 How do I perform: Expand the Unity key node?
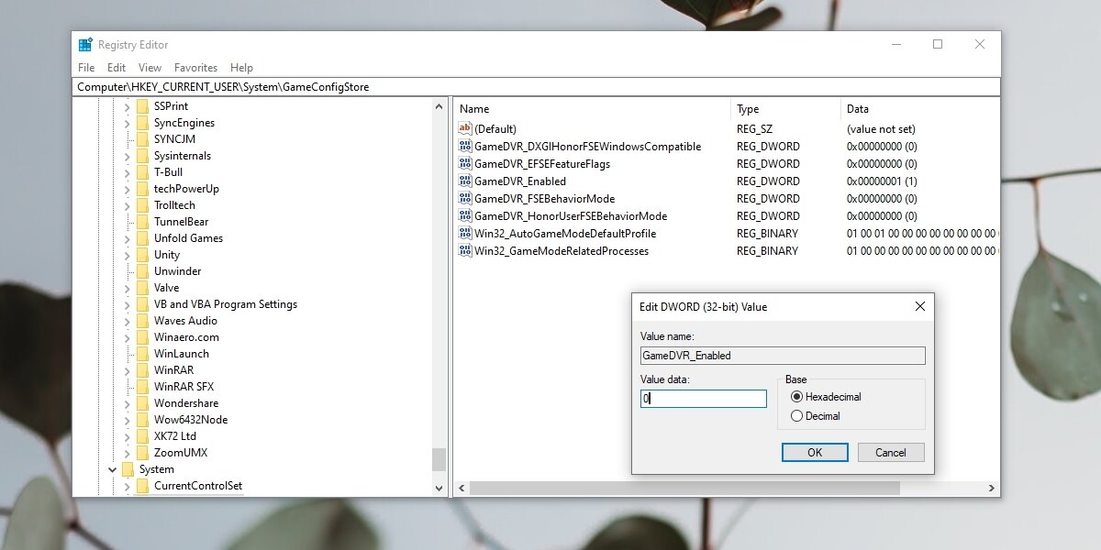pos(128,255)
